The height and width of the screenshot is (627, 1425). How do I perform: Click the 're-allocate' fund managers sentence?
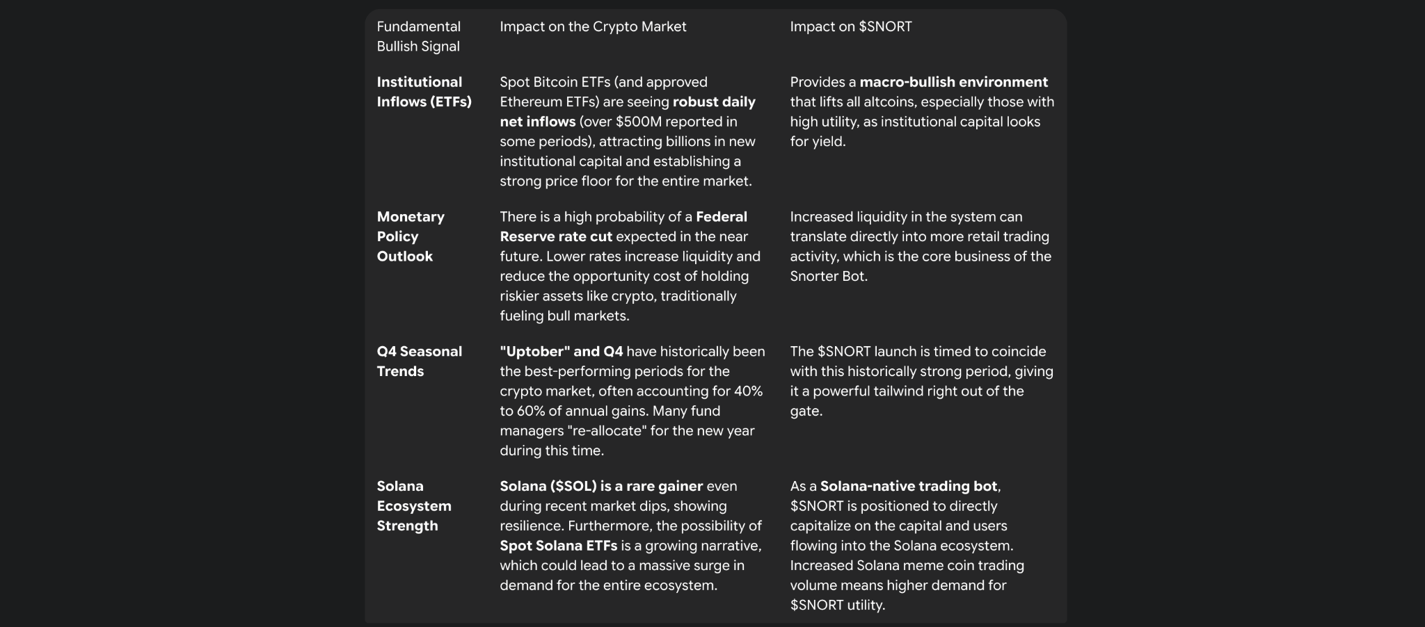click(x=626, y=431)
